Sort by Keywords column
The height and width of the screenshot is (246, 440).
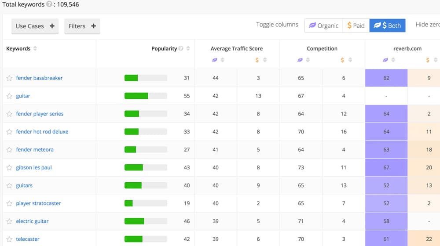click(35, 48)
